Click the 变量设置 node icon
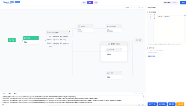188x106 pixels. click(x=108, y=50)
